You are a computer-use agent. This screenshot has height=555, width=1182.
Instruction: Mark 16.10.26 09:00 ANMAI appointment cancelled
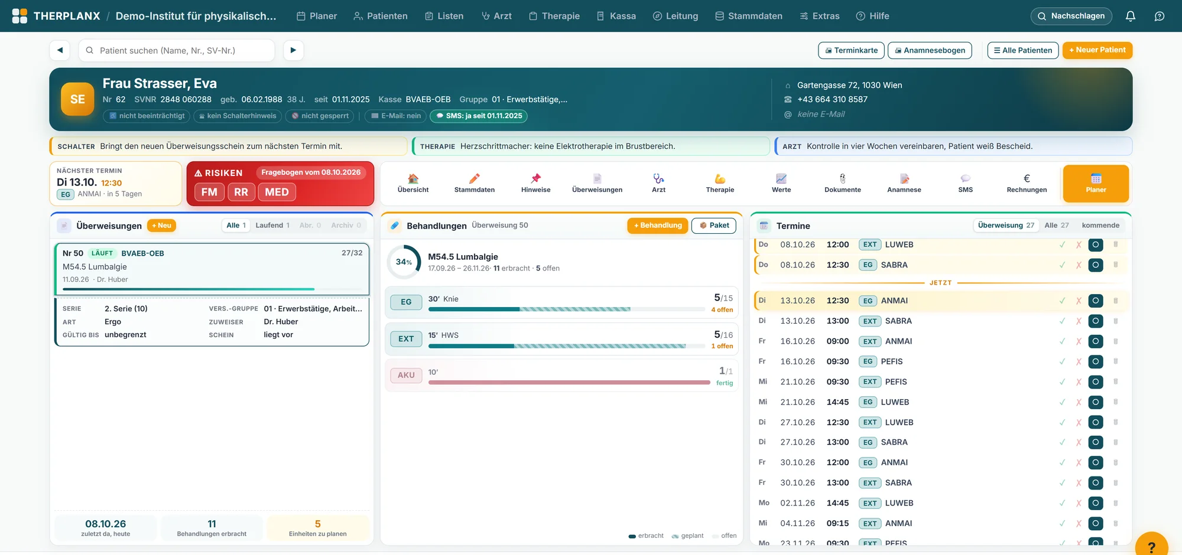point(1079,341)
